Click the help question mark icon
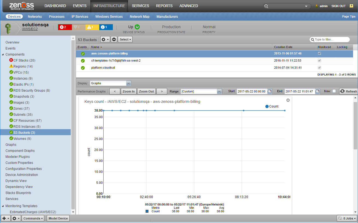The height and width of the screenshot is (223, 358). [x=351, y=6]
